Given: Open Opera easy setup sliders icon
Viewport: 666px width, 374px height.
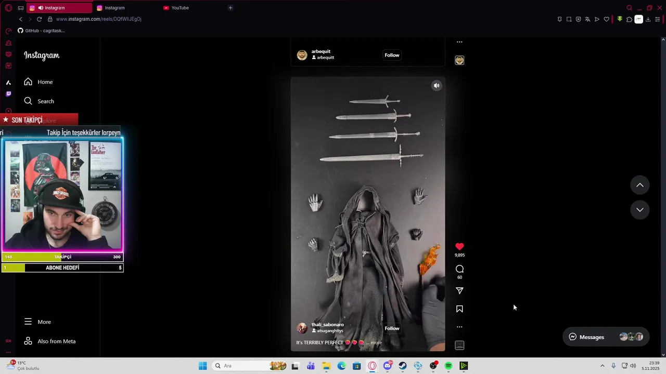Looking at the screenshot, I should 658,19.
